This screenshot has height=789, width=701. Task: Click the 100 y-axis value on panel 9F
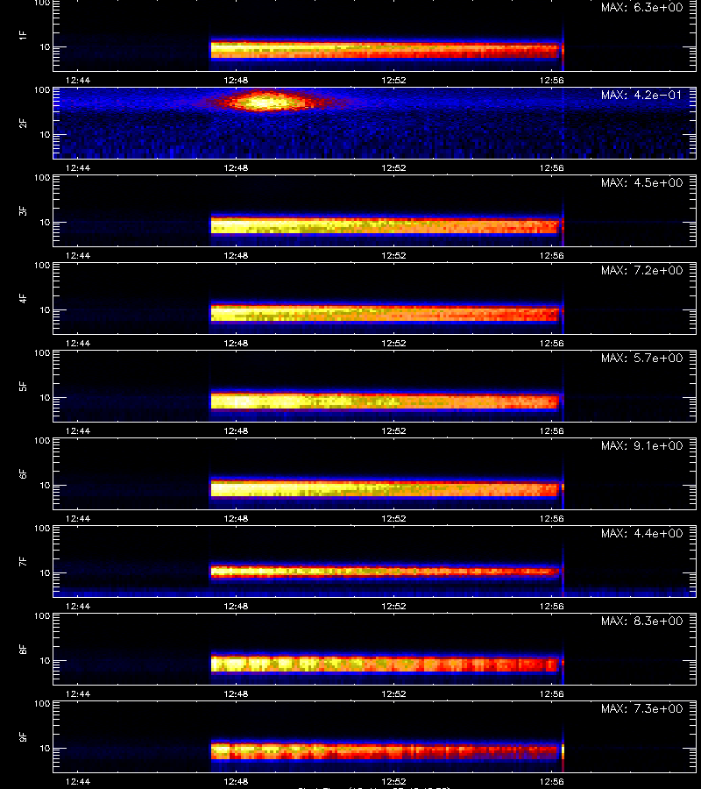click(42, 703)
